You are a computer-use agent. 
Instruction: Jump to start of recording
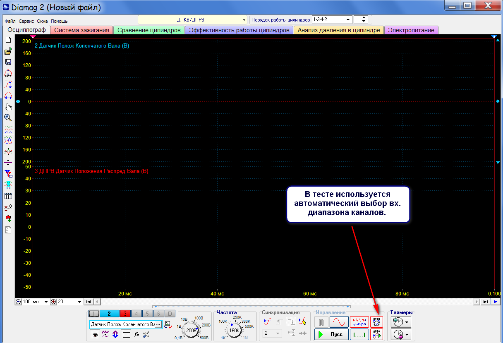[x=89, y=302]
